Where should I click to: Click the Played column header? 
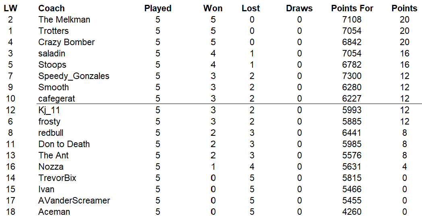click(158, 8)
